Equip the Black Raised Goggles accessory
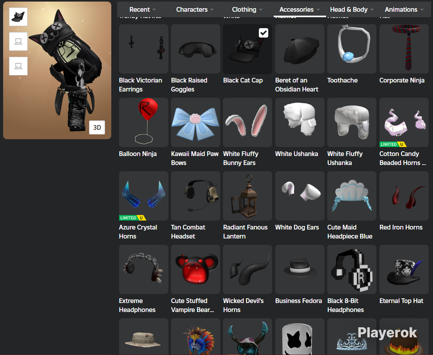The width and height of the screenshot is (433, 355). coord(196,49)
